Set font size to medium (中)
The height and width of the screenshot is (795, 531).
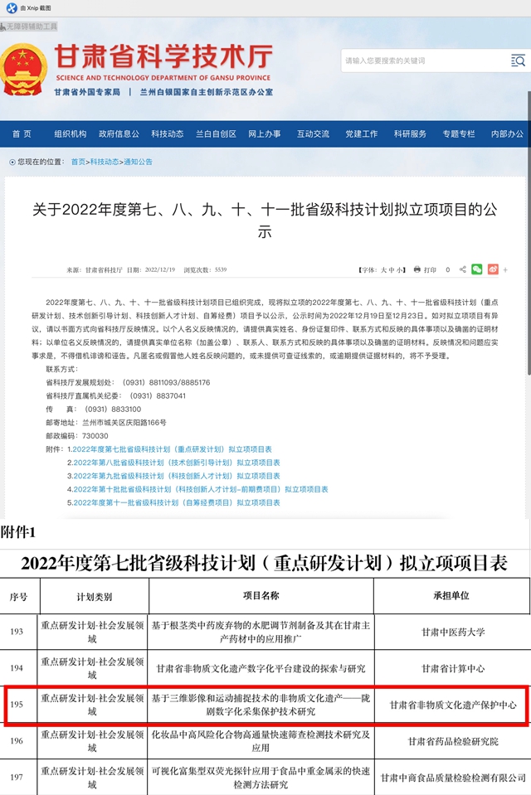click(392, 270)
